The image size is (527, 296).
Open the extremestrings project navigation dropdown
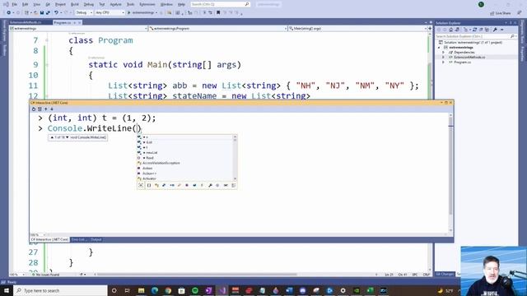coord(79,29)
